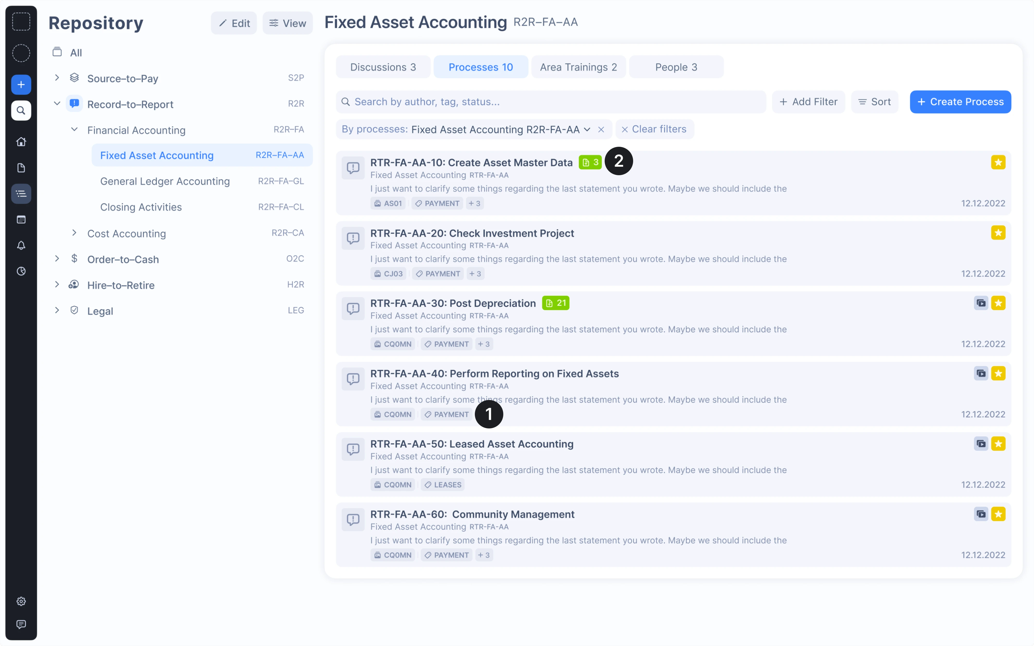The height and width of the screenshot is (646, 1034).
Task: Click the dashed circle avatar icon
Action: pyautogui.click(x=21, y=53)
